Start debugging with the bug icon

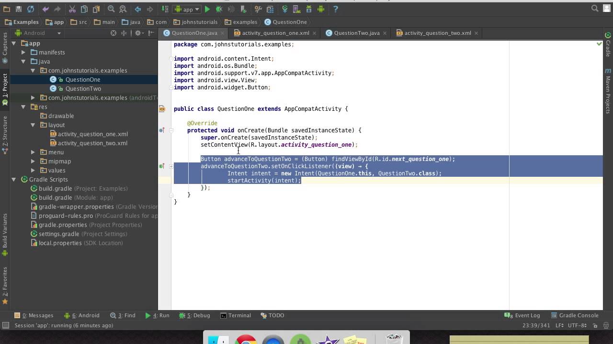[219, 9]
